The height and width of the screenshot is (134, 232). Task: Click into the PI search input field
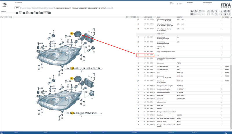(x=8, y=13)
